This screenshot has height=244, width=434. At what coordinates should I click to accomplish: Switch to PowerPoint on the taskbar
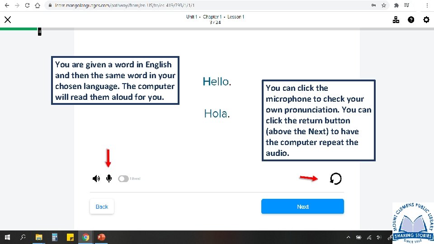coord(101,237)
